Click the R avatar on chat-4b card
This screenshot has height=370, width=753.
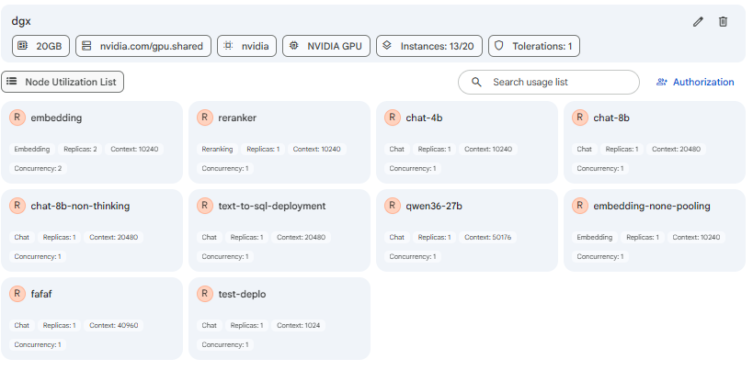[x=393, y=118]
